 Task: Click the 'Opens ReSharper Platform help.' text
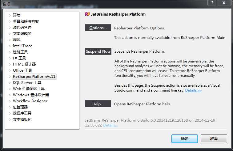pos(143,104)
